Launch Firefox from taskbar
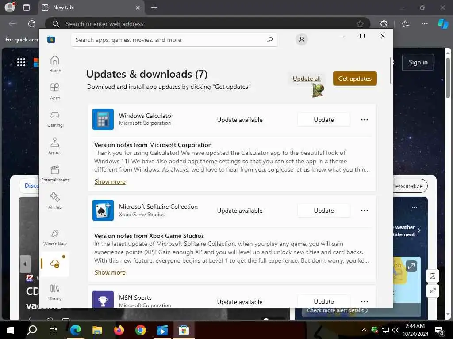 click(119, 330)
